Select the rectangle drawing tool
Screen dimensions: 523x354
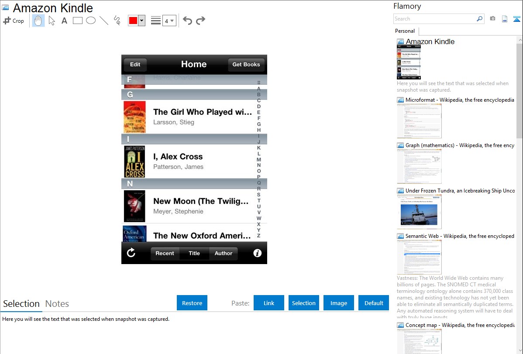click(77, 21)
